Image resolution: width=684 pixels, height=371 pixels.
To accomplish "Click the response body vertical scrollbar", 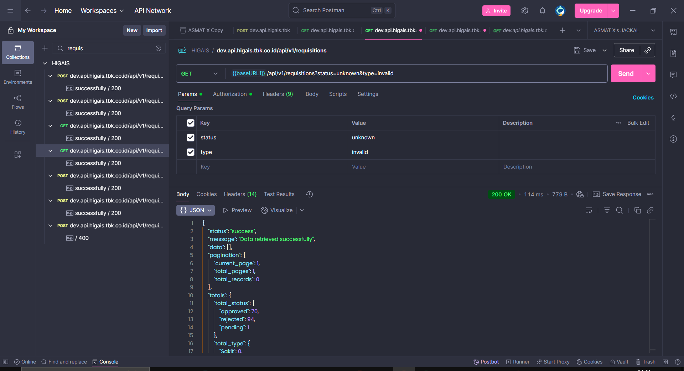I will [x=653, y=285].
